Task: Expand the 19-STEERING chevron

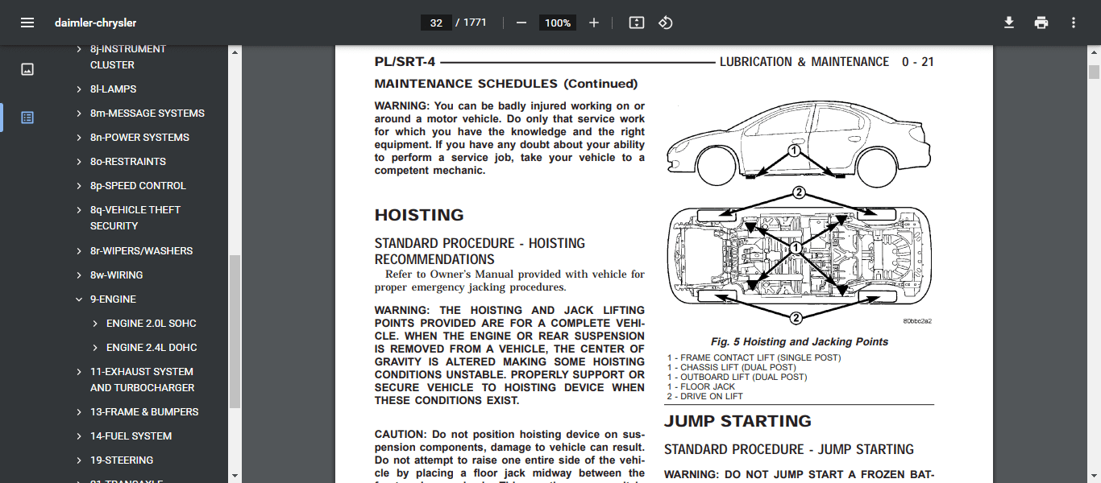Action: (x=79, y=460)
